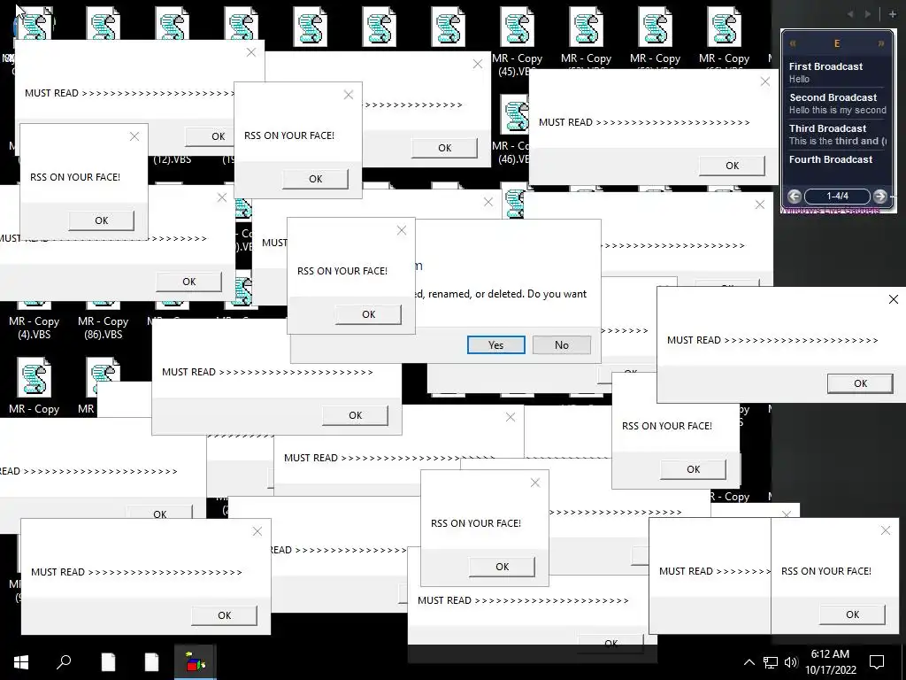906x680 pixels.
Task: Go to previous feed page with the left arrow
Action: coord(795,196)
